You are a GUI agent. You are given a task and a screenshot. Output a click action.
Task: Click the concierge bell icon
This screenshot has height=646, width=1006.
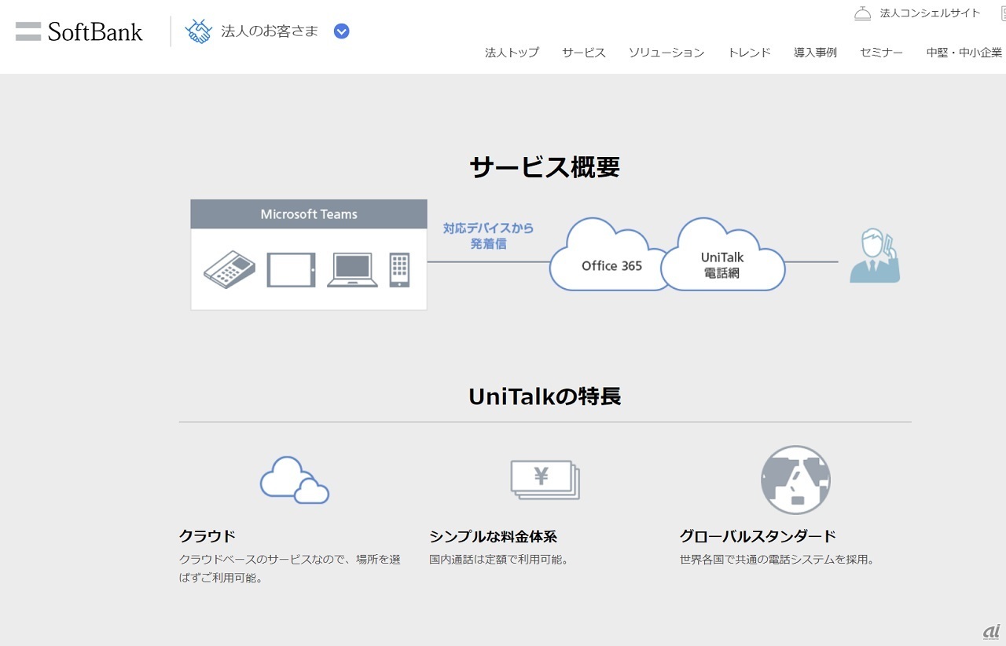pyautogui.click(x=862, y=13)
